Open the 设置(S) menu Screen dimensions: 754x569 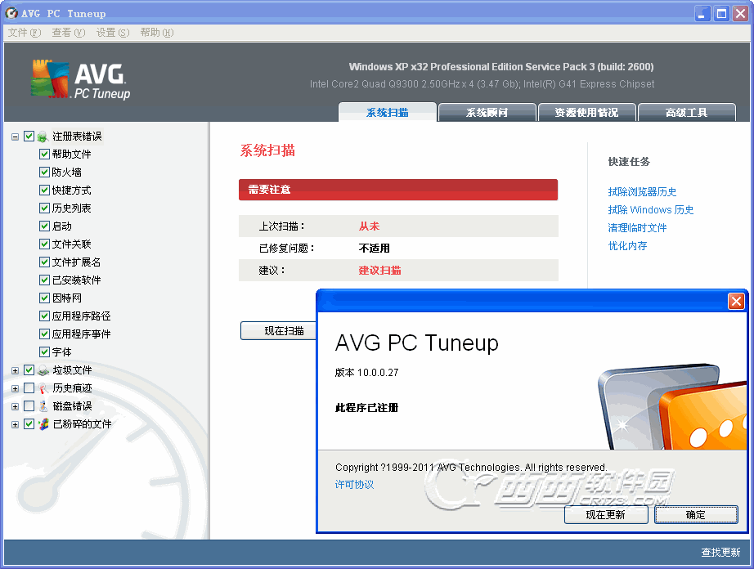[x=113, y=33]
